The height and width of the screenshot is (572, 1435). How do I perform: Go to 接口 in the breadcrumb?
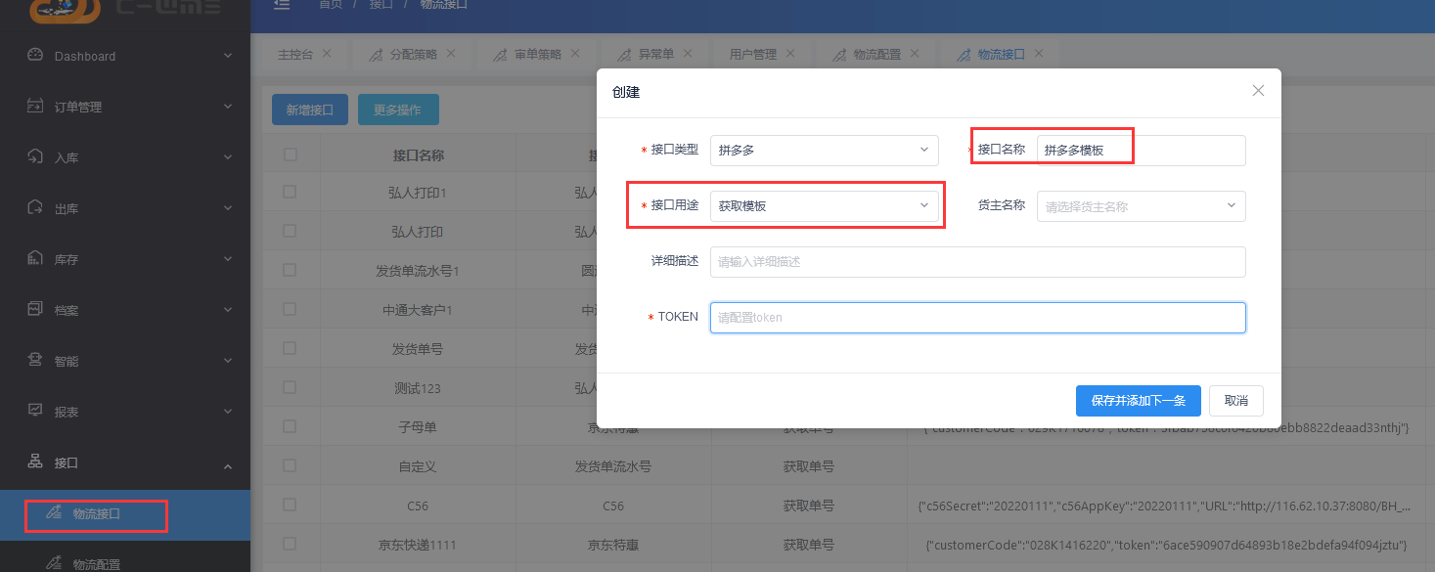381,5
